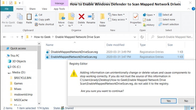The image size is (196, 110).
Task: Click No in Registry Editor dialog
Action: tap(186, 101)
